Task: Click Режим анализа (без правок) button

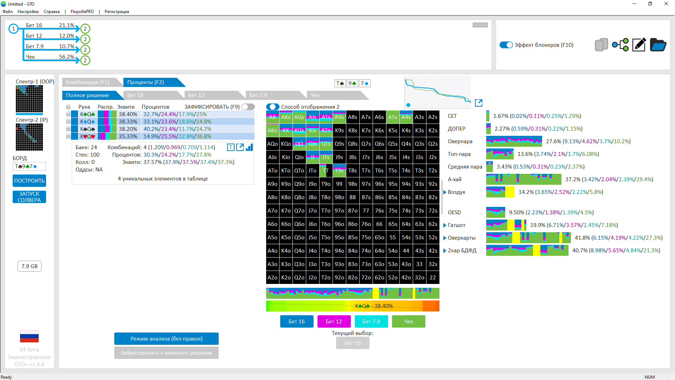Action: pos(166,338)
